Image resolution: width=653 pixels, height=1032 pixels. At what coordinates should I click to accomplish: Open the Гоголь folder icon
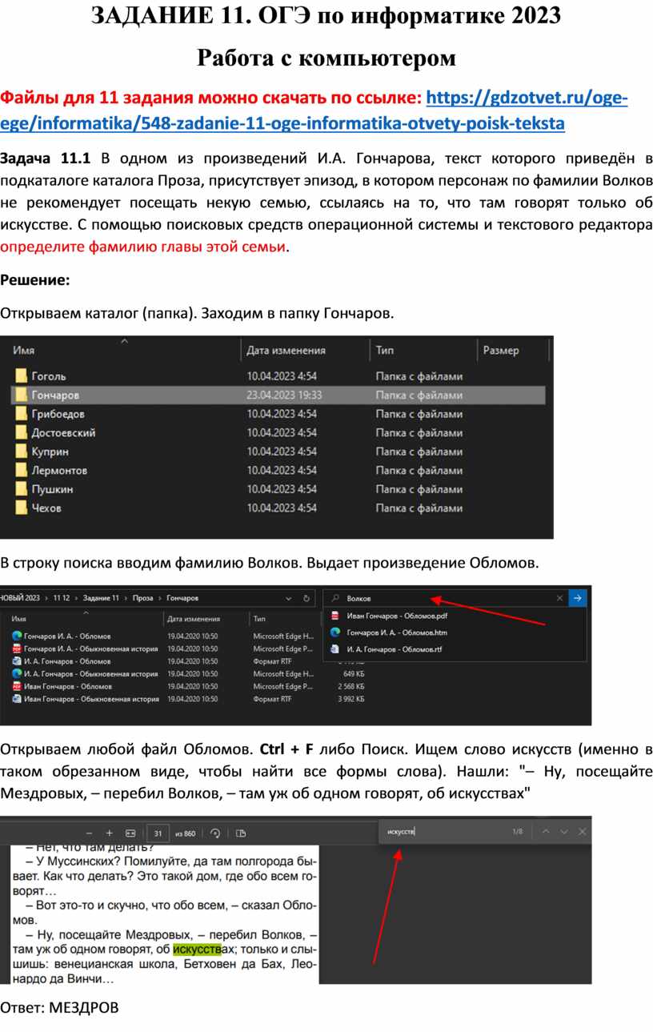(21, 375)
